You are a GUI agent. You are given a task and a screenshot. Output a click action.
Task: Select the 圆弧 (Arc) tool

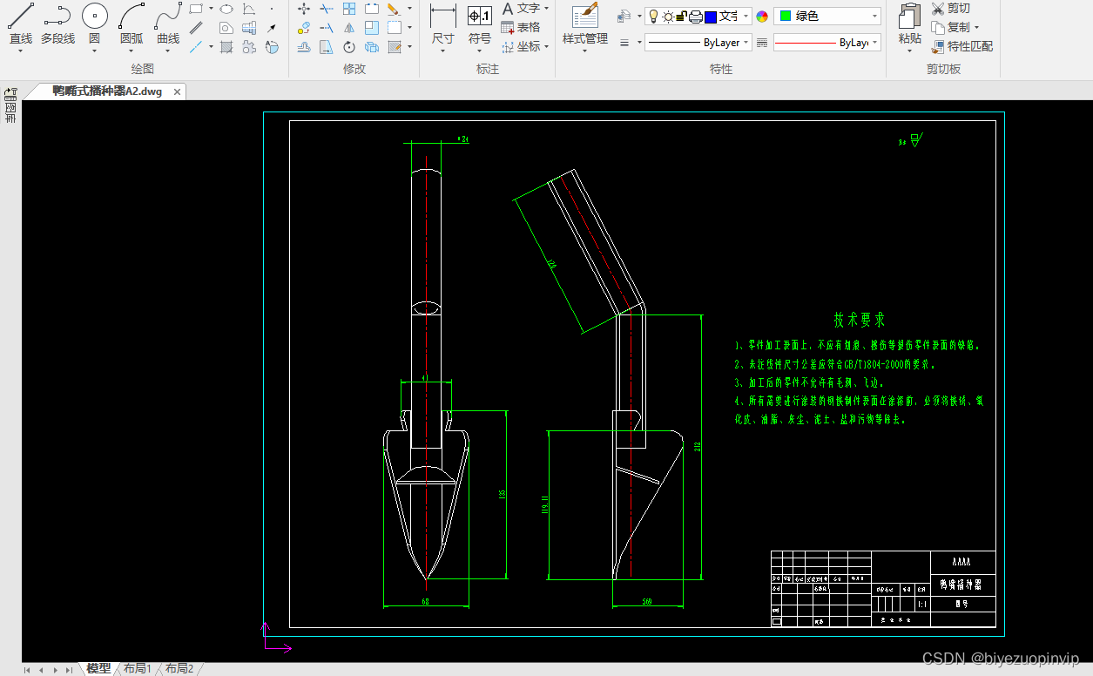pos(132,24)
